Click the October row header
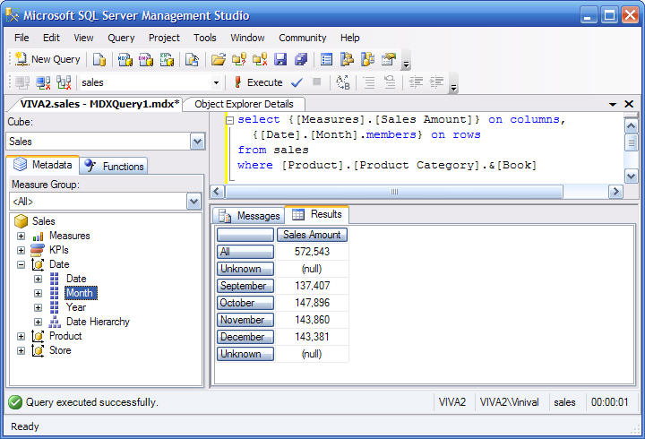 click(245, 303)
